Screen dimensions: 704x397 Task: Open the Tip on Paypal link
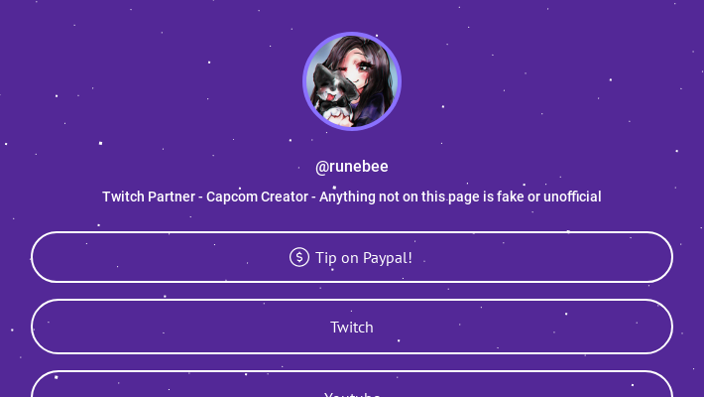(x=352, y=257)
